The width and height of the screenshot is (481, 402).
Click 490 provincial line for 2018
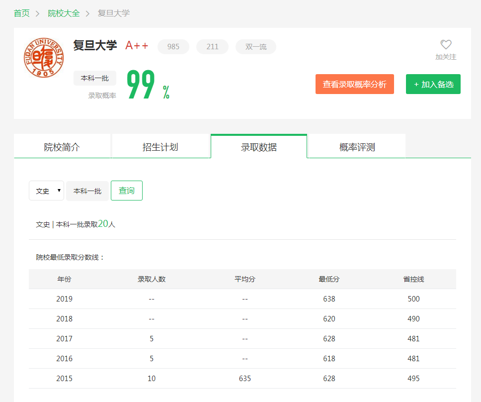tap(413, 319)
